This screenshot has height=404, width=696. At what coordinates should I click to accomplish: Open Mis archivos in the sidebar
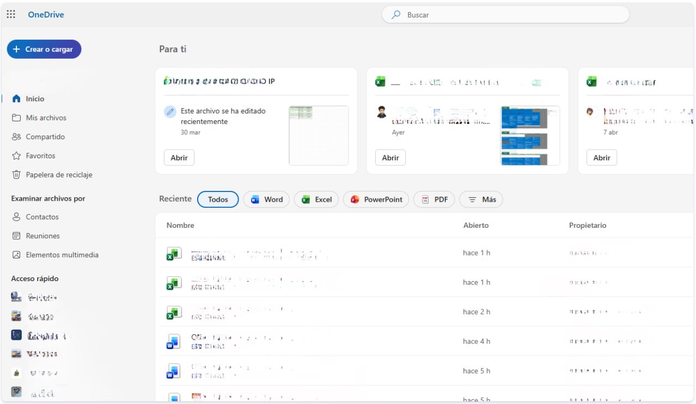tap(46, 117)
